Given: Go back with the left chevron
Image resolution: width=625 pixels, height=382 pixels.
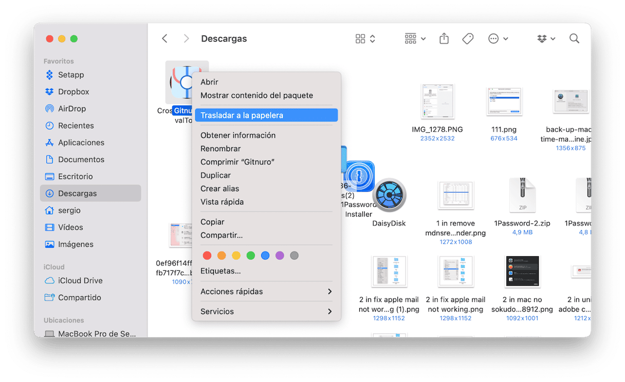Looking at the screenshot, I should click(x=164, y=39).
